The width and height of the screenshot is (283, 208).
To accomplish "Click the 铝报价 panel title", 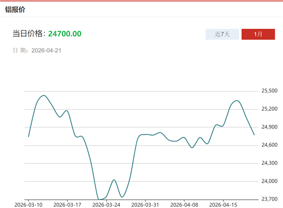I will click(x=15, y=9).
